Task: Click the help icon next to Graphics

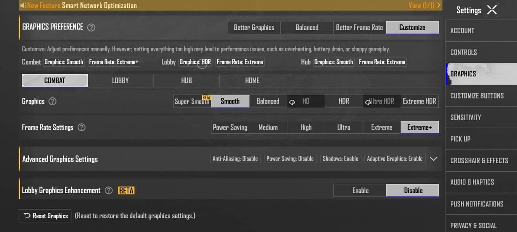Action: (x=52, y=101)
